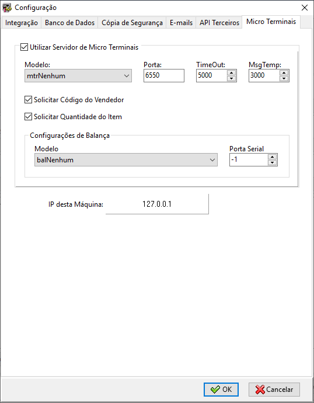Increase MsgTemp value with up arrow
This screenshot has height=403, width=314.
click(x=284, y=73)
